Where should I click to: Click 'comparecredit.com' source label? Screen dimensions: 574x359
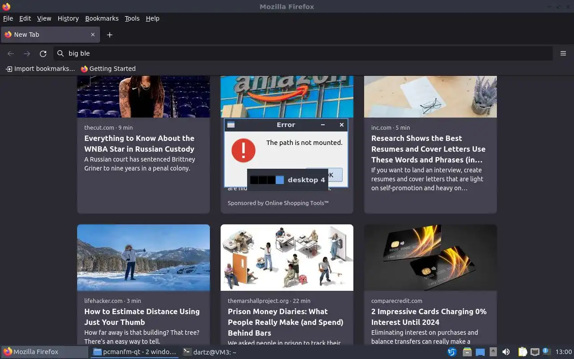(397, 301)
